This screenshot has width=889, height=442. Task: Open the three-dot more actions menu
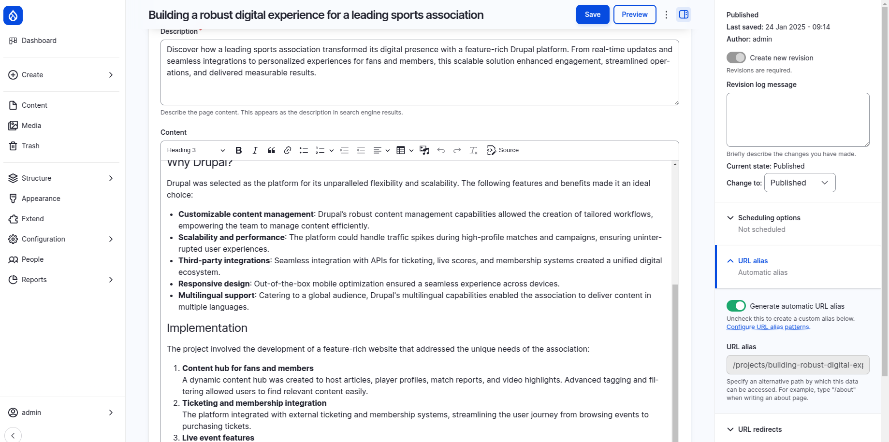666,14
